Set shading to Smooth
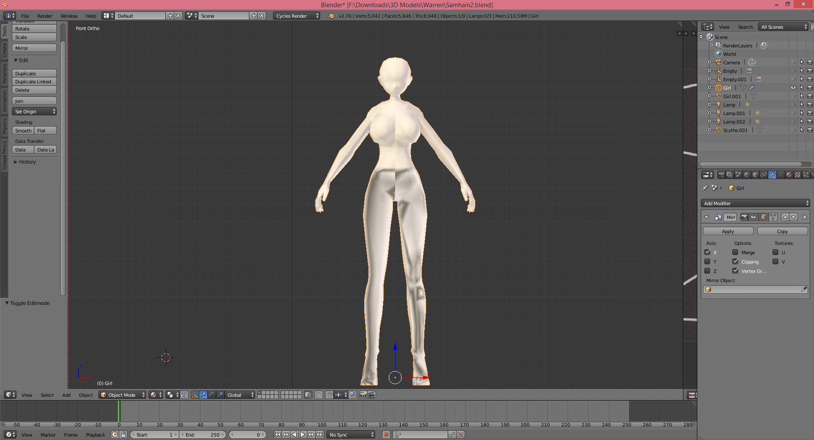 click(23, 131)
